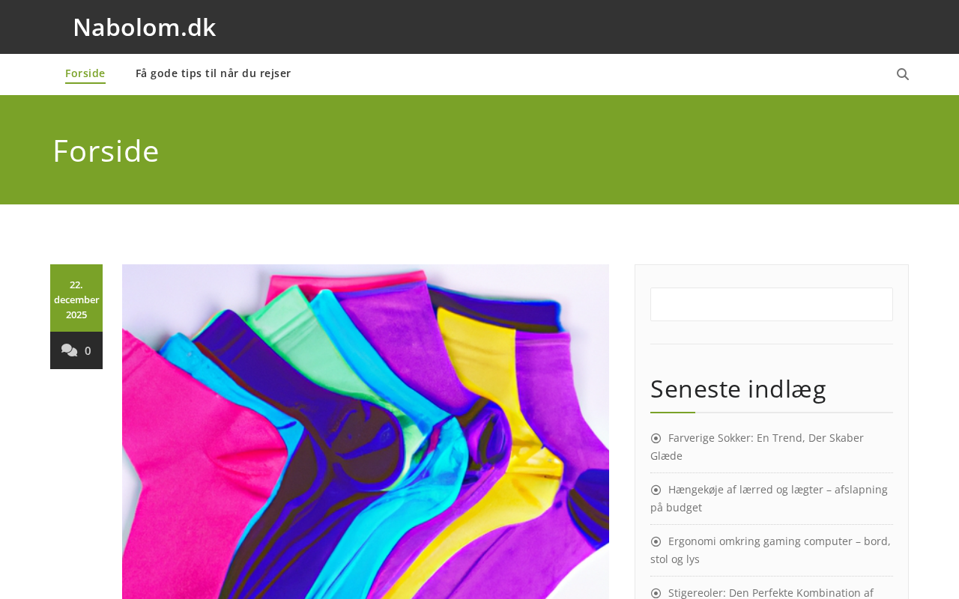Click the comments bubble icon

69,350
